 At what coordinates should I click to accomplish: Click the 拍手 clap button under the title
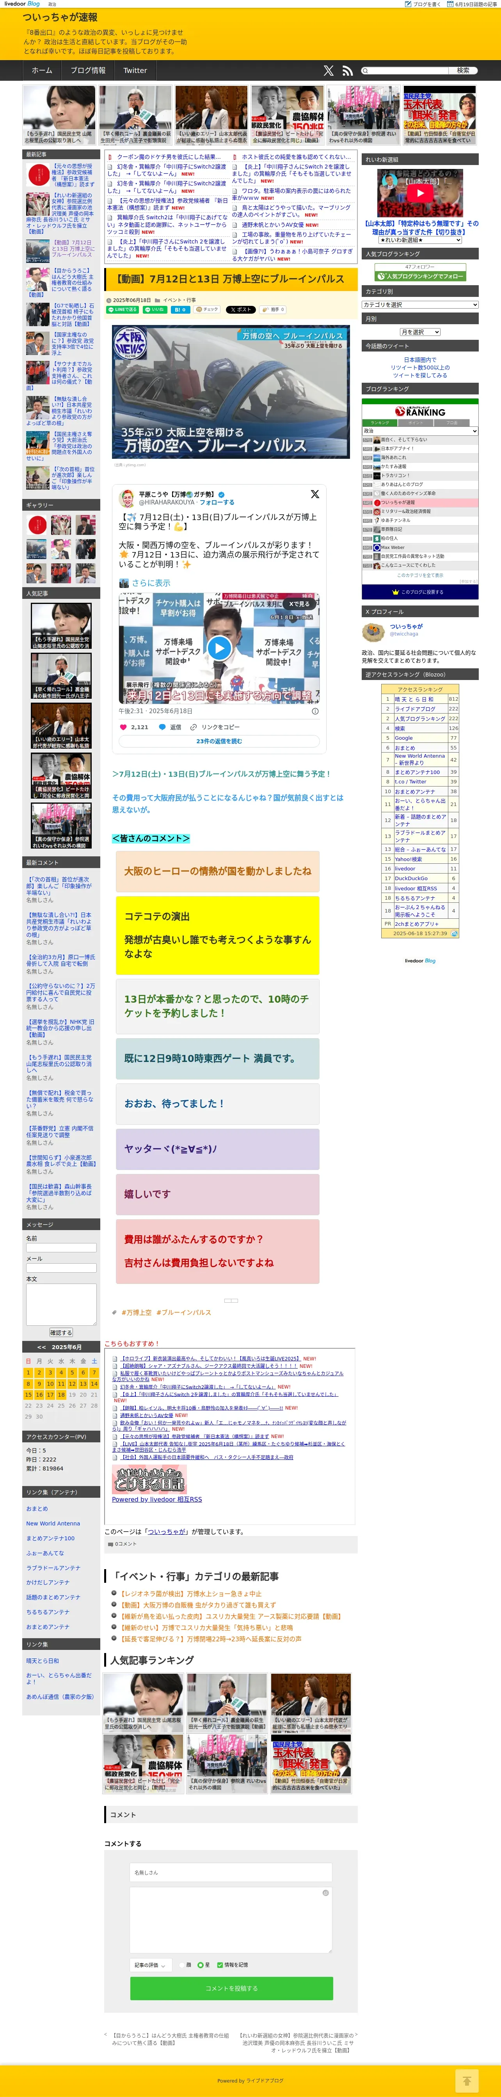pyautogui.click(x=273, y=310)
